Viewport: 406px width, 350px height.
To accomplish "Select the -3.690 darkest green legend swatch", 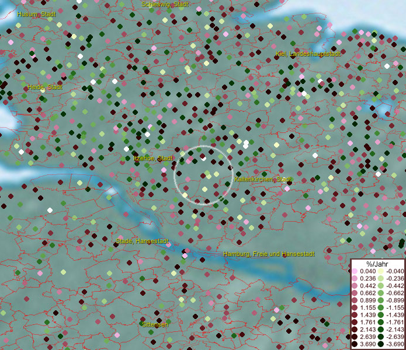I will tap(381, 344).
